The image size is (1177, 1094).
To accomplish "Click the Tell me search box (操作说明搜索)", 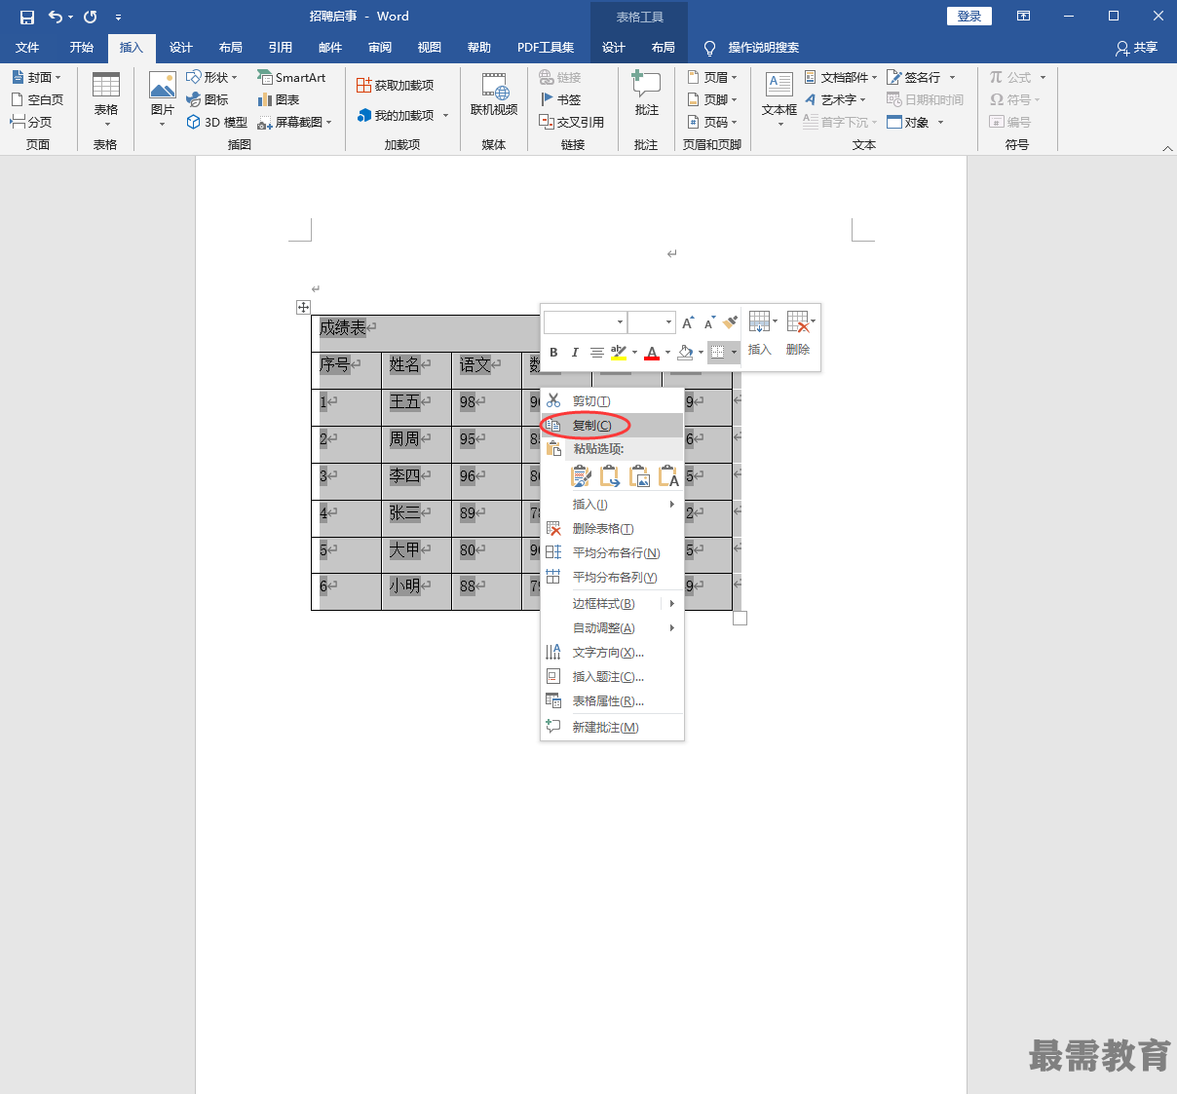I will pos(753,47).
